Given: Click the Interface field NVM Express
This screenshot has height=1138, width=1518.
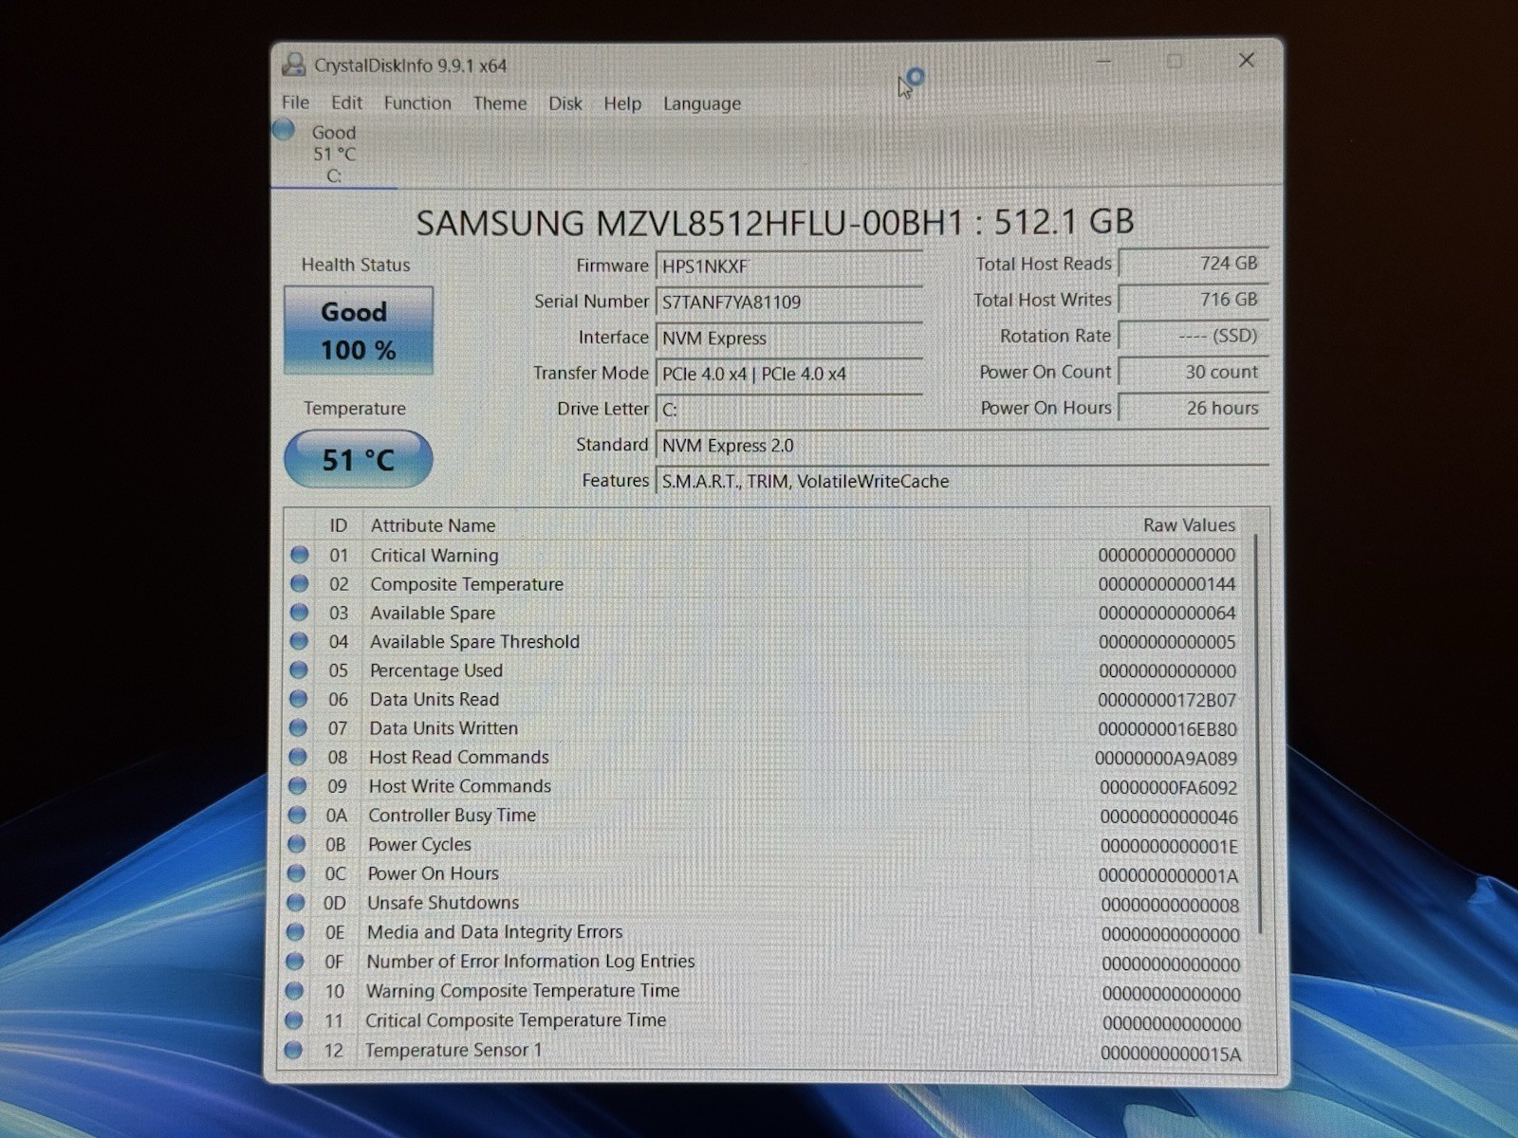Looking at the screenshot, I should coord(788,338).
